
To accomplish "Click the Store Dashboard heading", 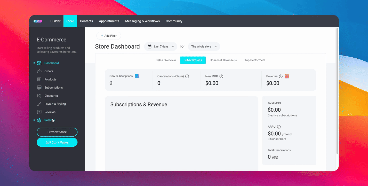I will (x=117, y=47).
